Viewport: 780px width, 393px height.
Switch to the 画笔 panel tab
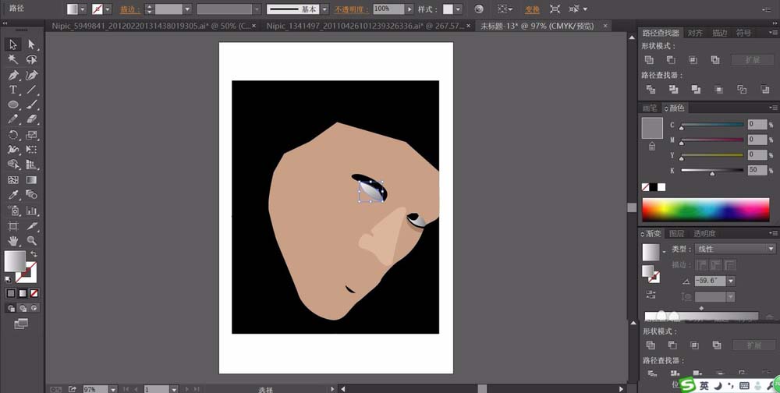click(x=650, y=108)
